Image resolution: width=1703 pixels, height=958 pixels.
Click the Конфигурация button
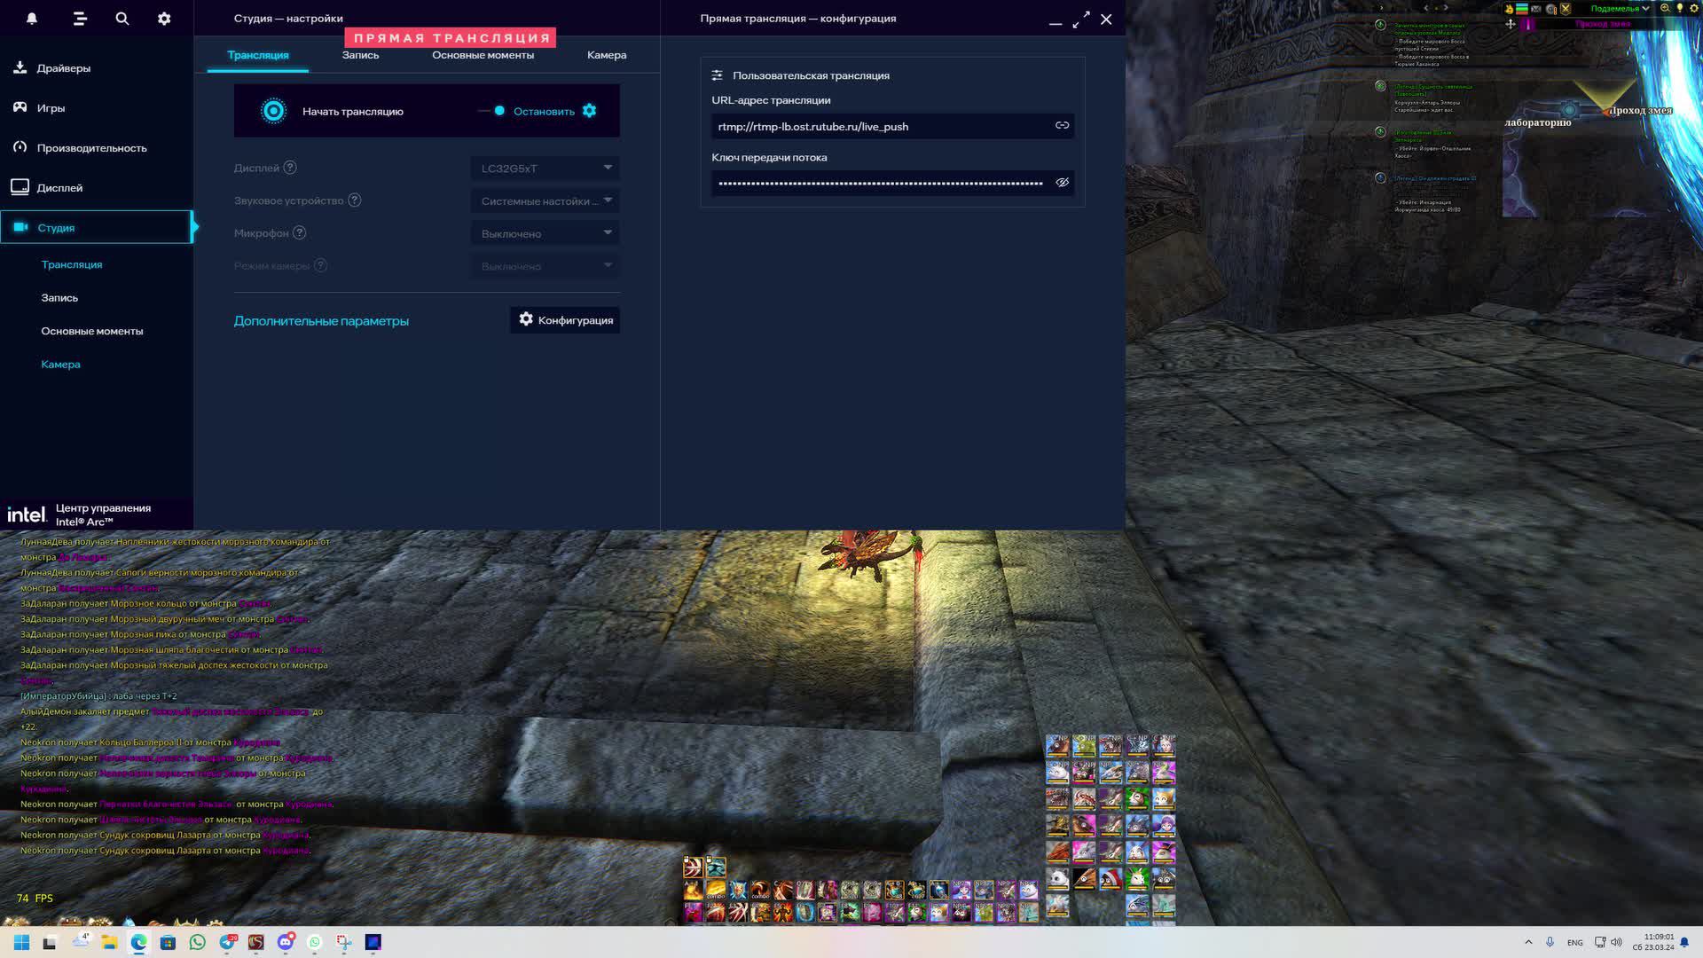pyautogui.click(x=565, y=320)
